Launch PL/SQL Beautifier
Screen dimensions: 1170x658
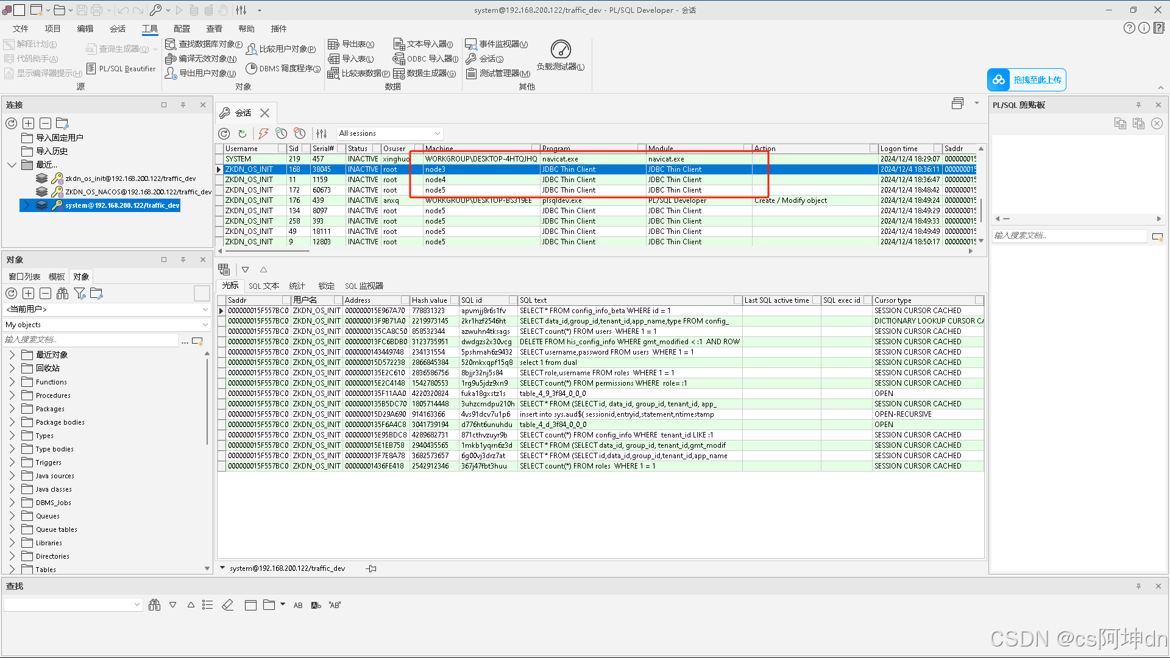[x=121, y=68]
